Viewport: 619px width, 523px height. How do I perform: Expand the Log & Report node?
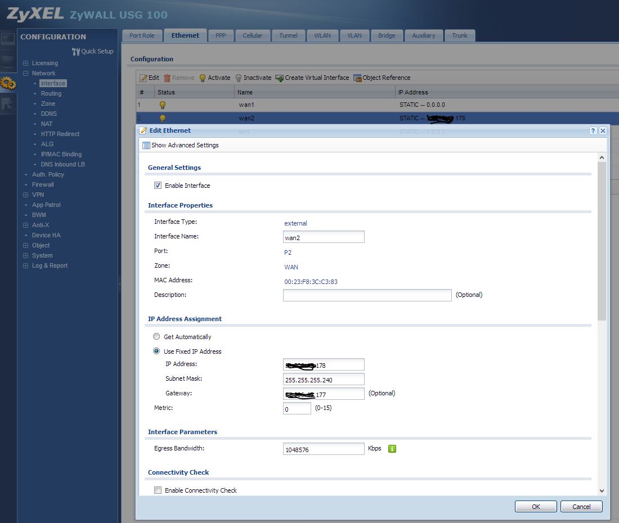click(26, 266)
